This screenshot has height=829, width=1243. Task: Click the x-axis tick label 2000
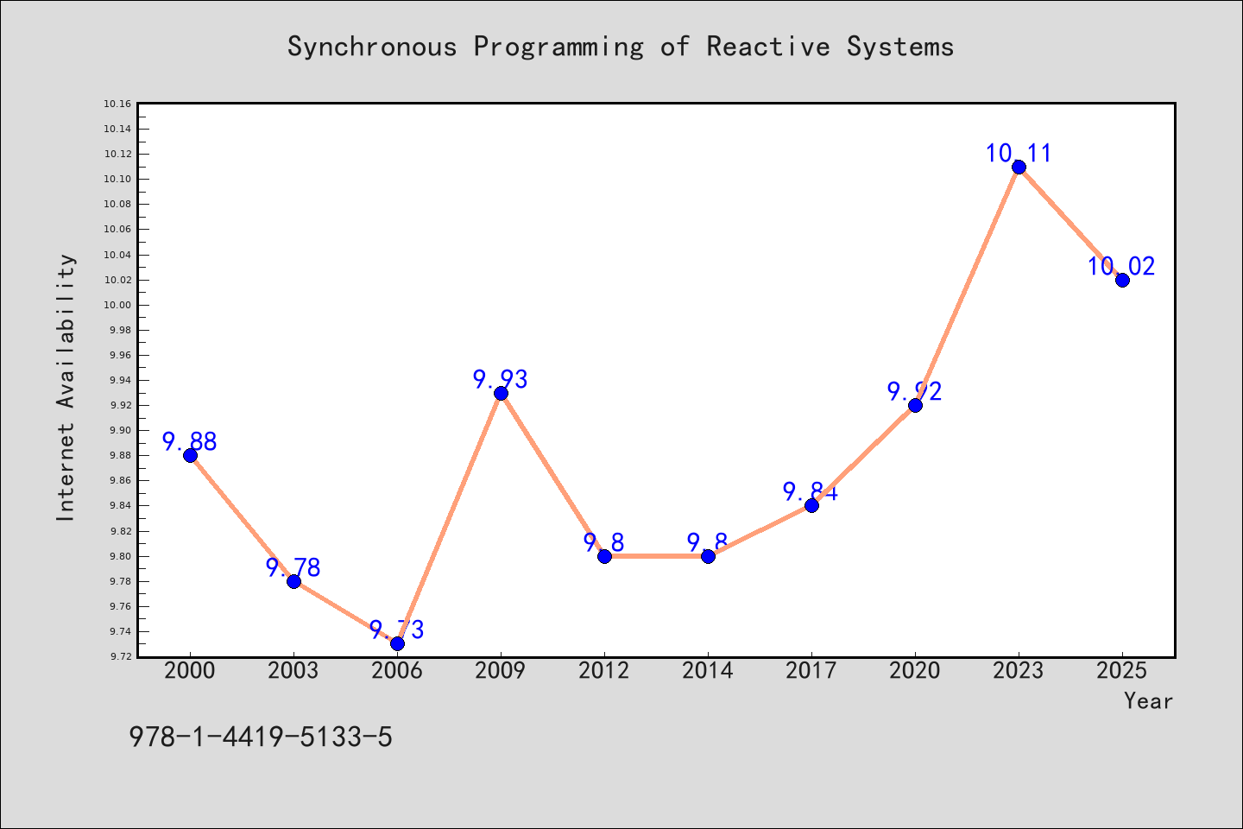click(190, 671)
